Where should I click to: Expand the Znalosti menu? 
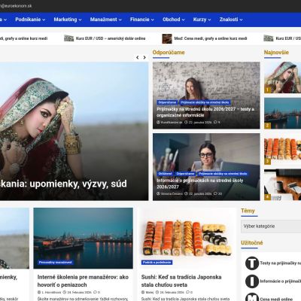tap(231, 20)
